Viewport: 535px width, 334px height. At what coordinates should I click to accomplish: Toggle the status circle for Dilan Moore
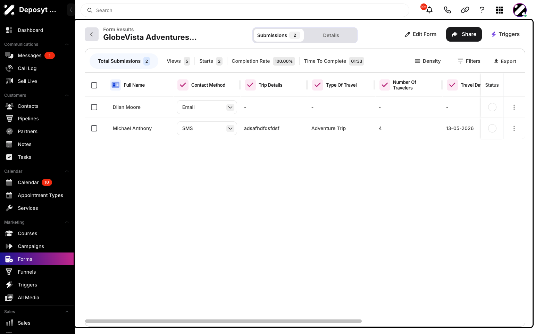click(x=492, y=107)
